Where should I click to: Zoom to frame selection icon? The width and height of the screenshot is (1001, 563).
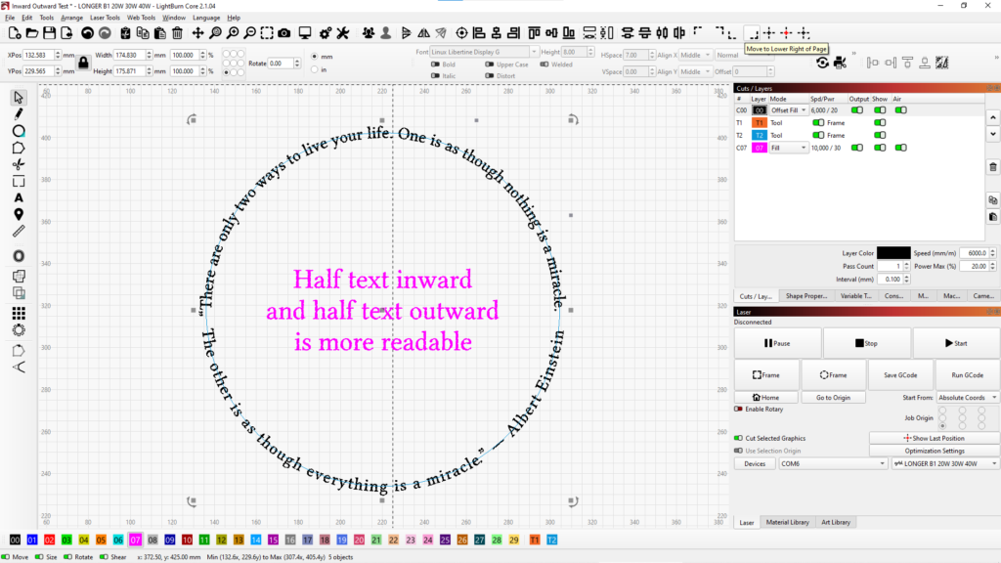point(267,33)
